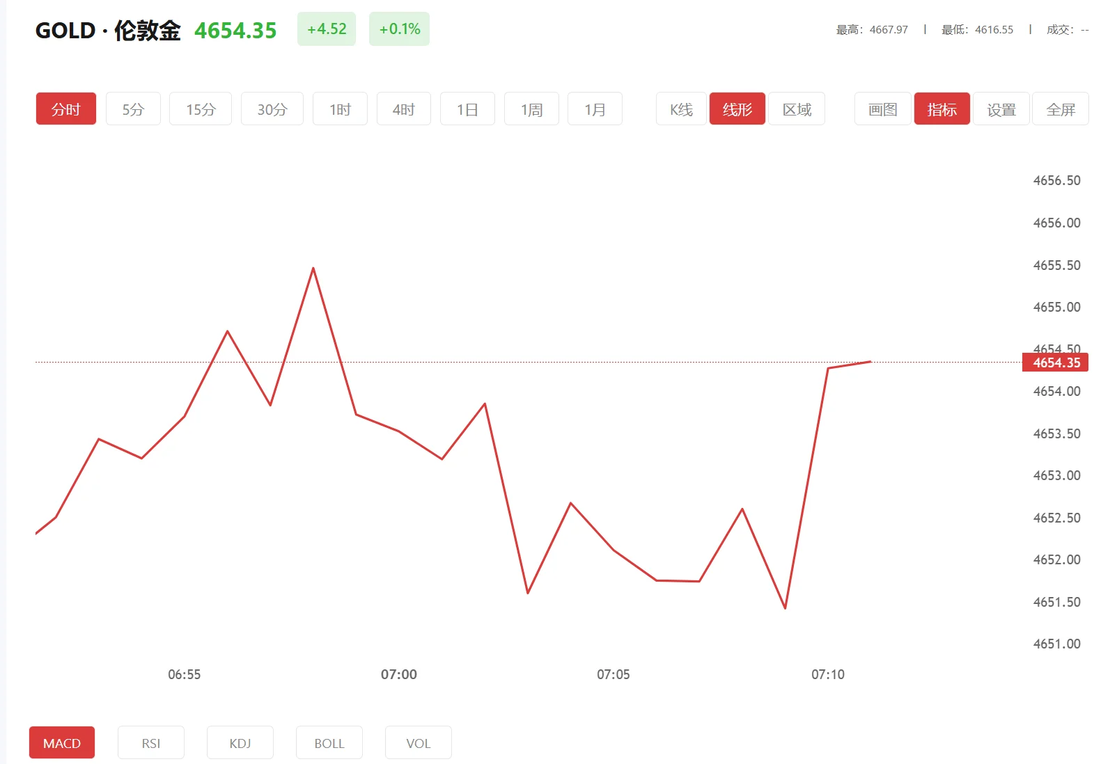Open the 指标 indicators panel
The height and width of the screenshot is (764, 1117).
click(942, 109)
